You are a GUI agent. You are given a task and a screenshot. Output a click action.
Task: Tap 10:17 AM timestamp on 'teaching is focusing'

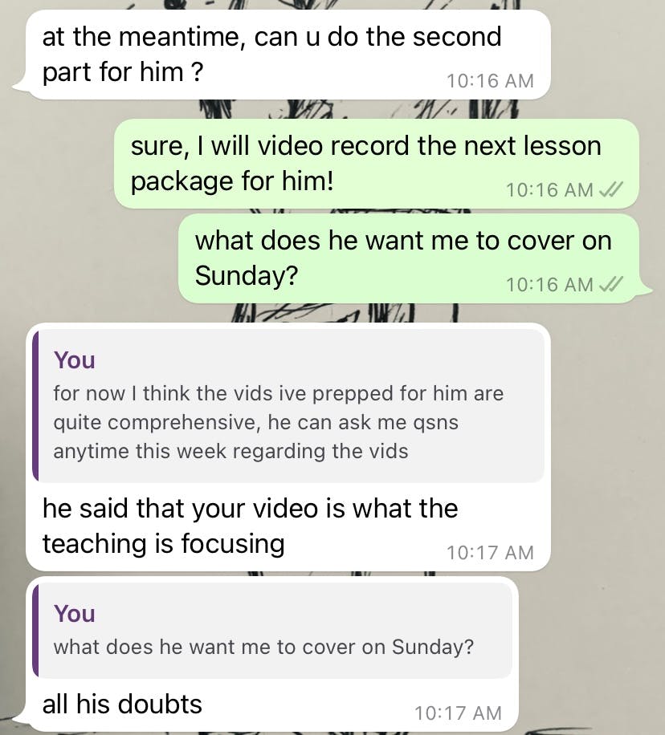[x=490, y=553]
